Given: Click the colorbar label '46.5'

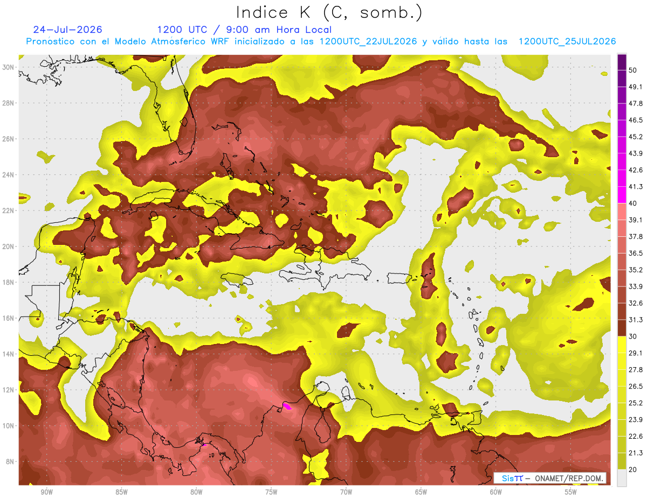Looking at the screenshot, I should pos(636,120).
